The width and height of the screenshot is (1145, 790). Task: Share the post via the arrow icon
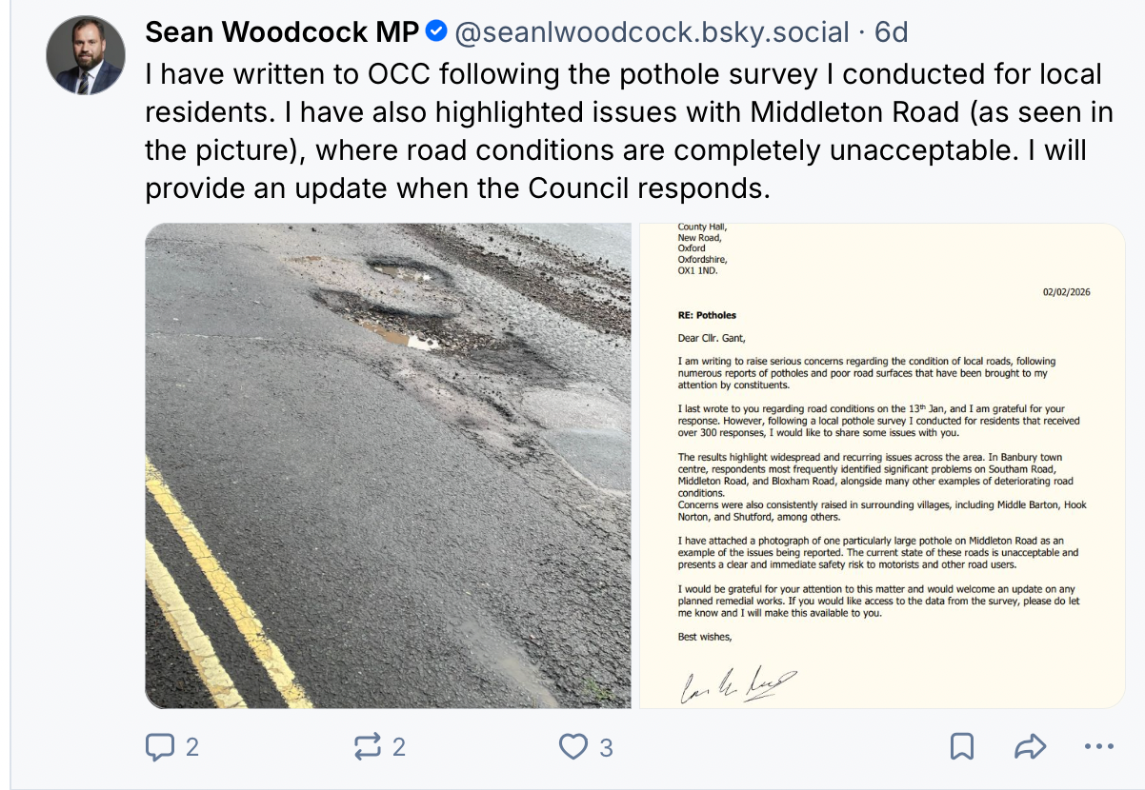tap(1031, 747)
